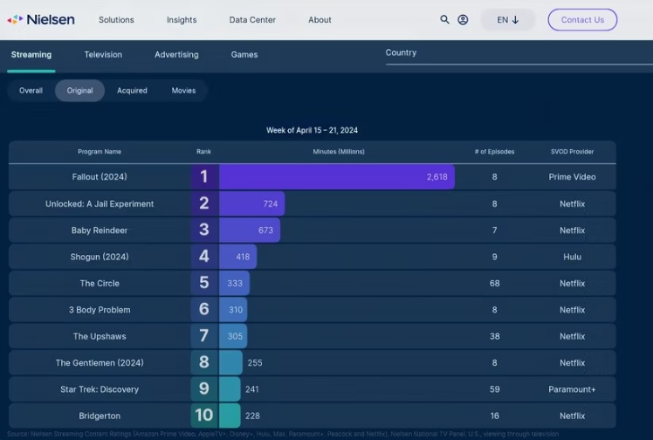Screen dimensions: 653x440
Task: Click the 673 minutes bar
Action: tap(250, 230)
